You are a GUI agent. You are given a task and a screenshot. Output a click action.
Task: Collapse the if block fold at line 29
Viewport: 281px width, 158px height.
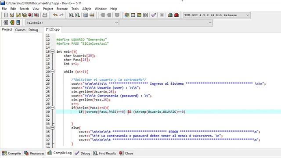(x=53, y=108)
